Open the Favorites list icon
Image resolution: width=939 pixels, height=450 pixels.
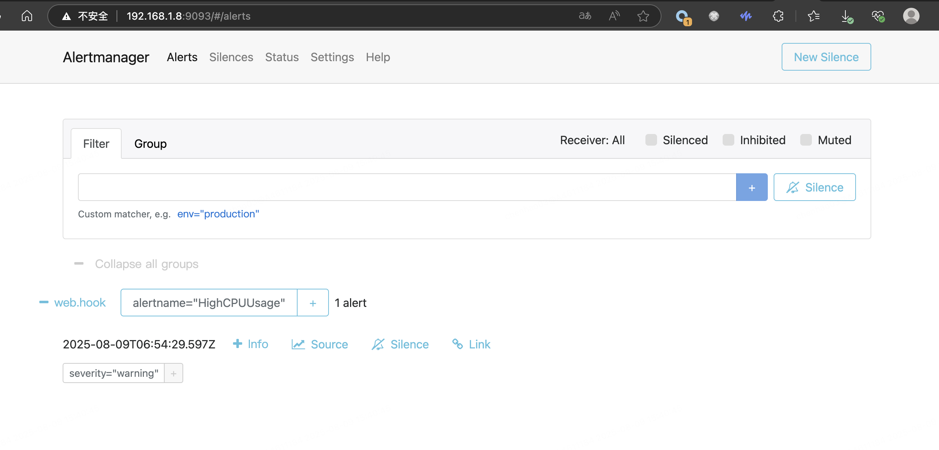[x=814, y=16]
